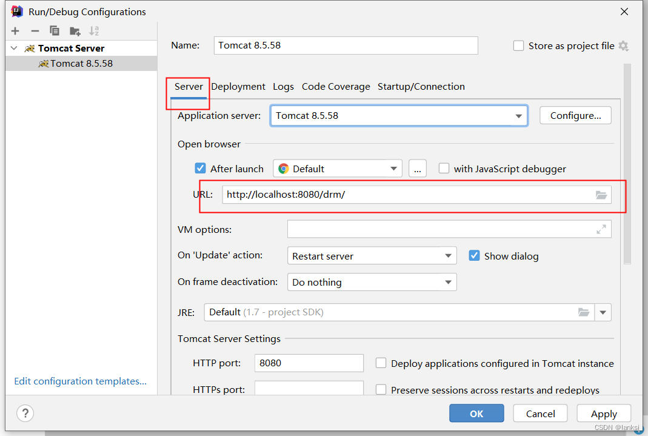Check Deploy applications configured in Tomcat instance
This screenshot has width=648, height=436.
[x=381, y=363]
